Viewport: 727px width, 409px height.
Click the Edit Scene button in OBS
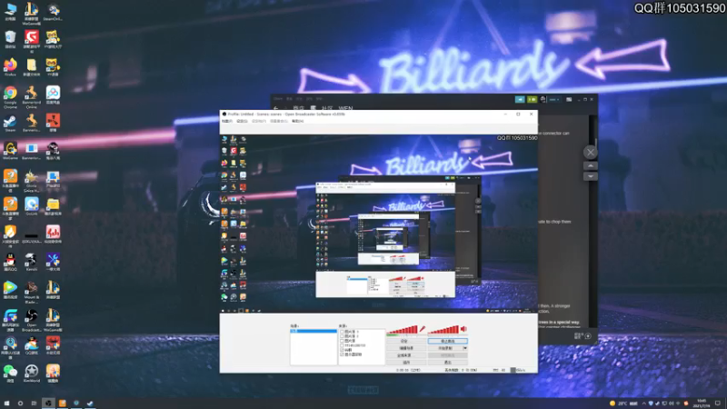coord(405,348)
